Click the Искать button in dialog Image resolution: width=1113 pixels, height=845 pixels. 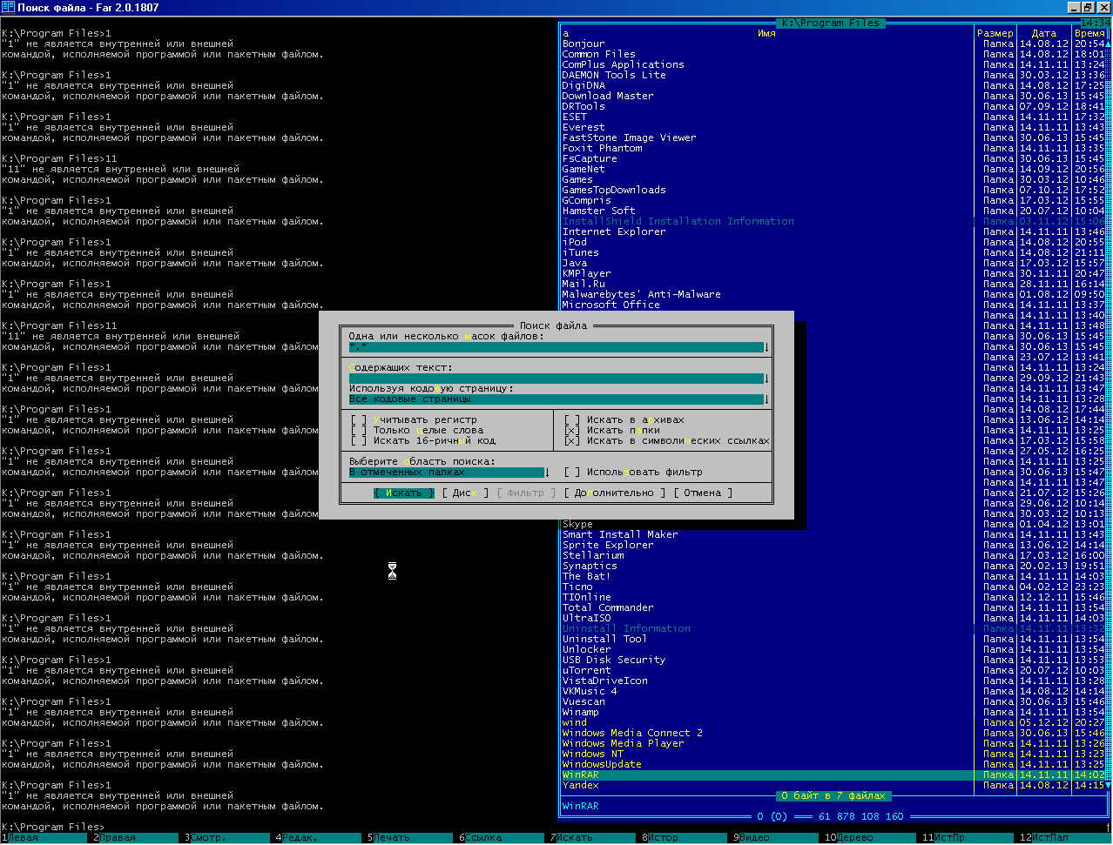pos(404,493)
